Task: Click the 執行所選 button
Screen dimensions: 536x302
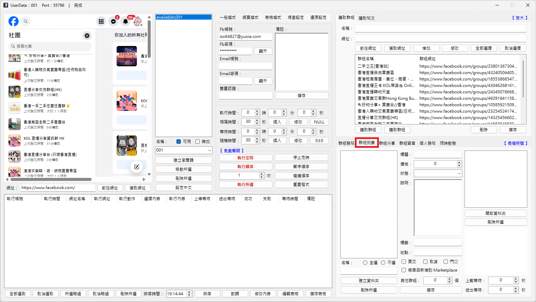Action: (245, 185)
